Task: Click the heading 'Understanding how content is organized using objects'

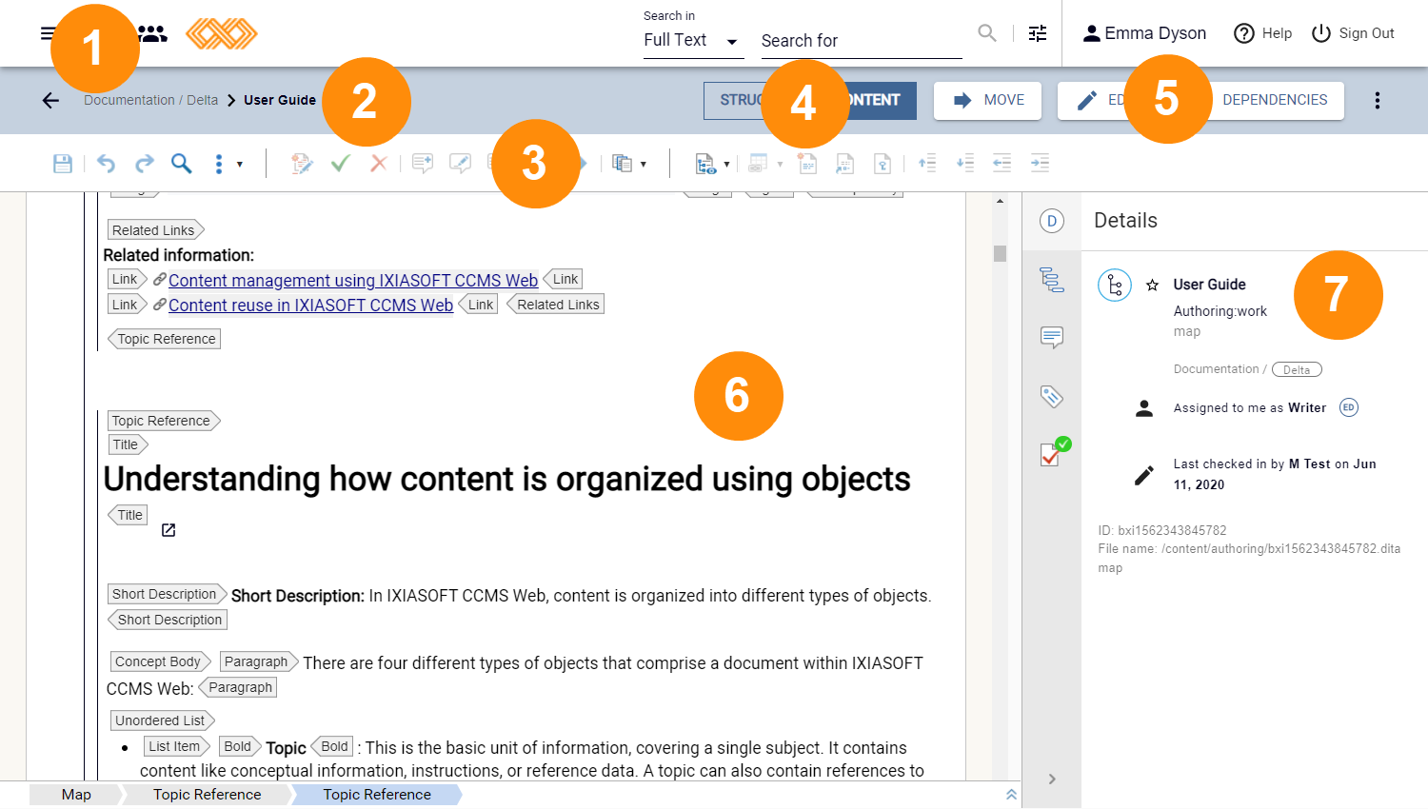Action: (x=506, y=479)
